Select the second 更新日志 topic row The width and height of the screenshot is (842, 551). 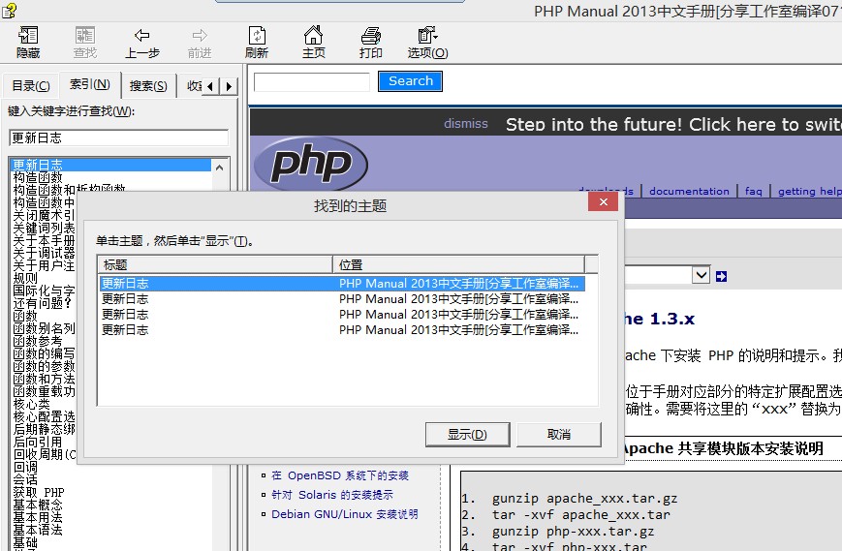341,299
